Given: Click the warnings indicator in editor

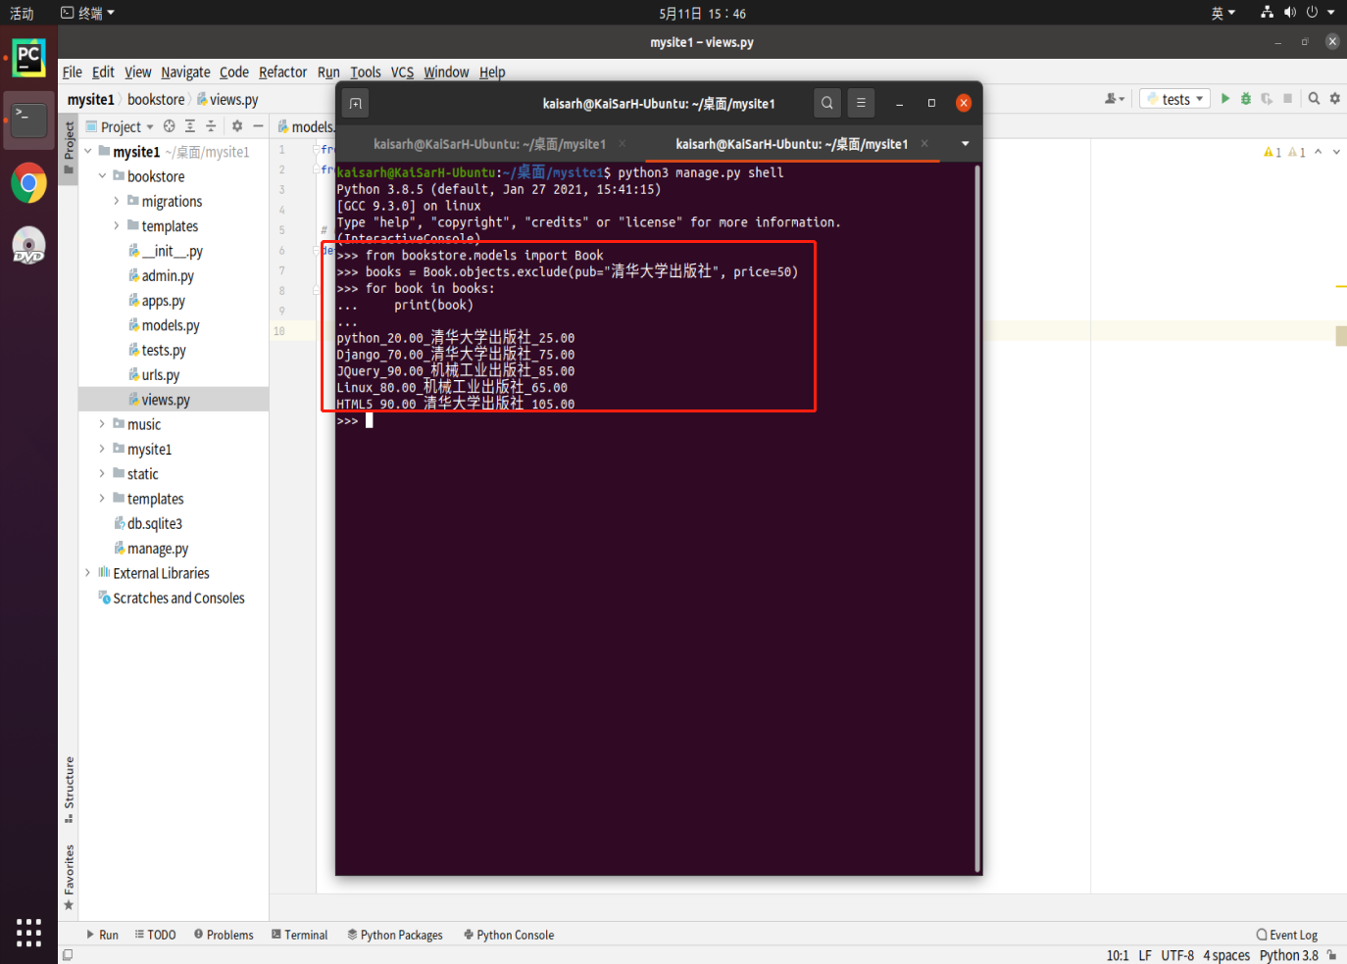Looking at the screenshot, I should pyautogui.click(x=1284, y=152).
